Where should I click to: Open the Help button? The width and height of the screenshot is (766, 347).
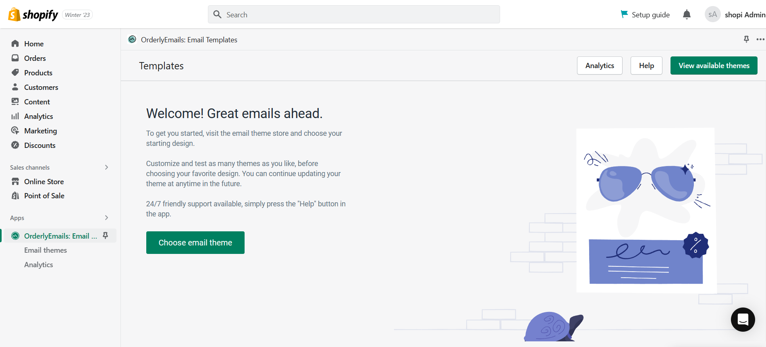pyautogui.click(x=646, y=66)
